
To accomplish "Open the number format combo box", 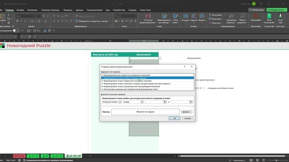I will 126,16.
